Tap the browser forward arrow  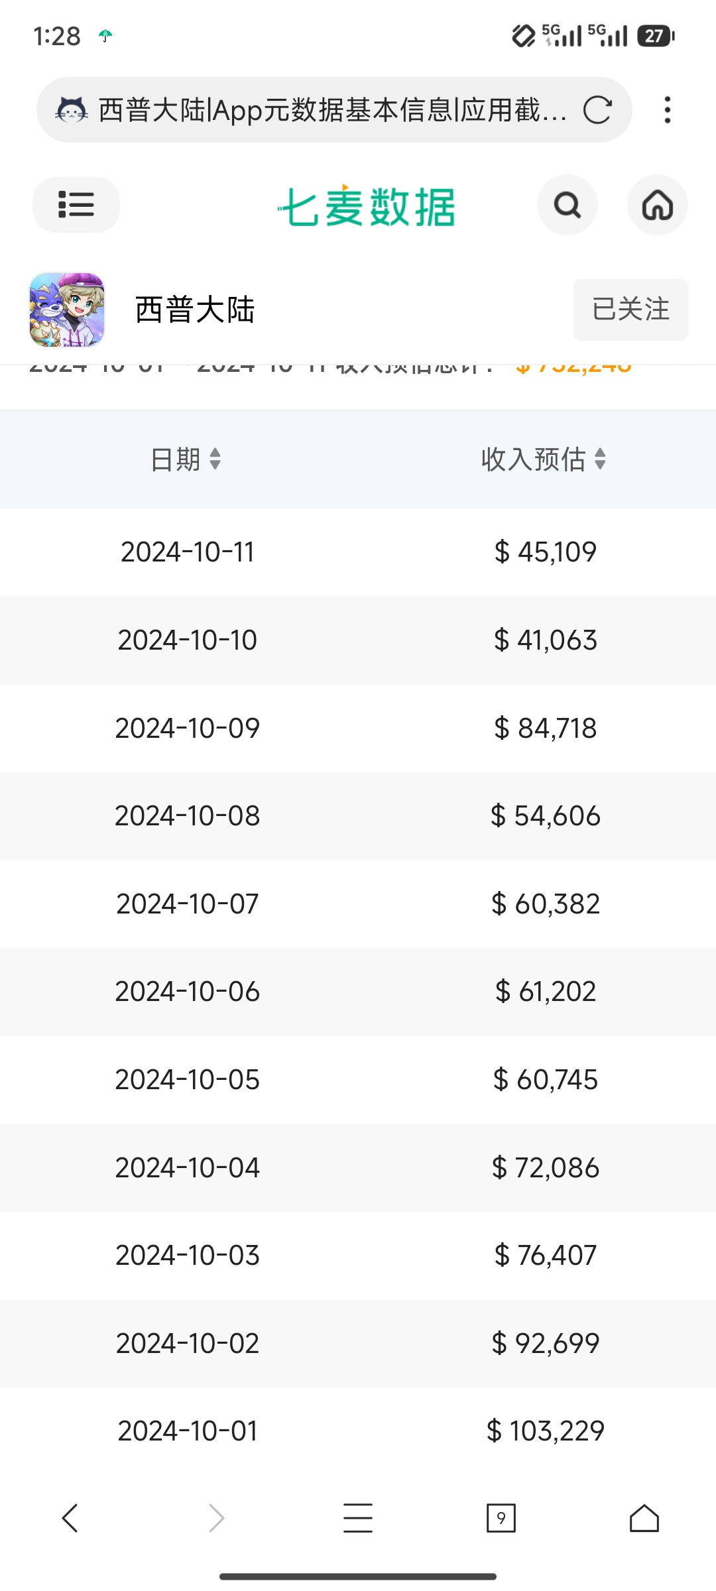click(x=216, y=1518)
